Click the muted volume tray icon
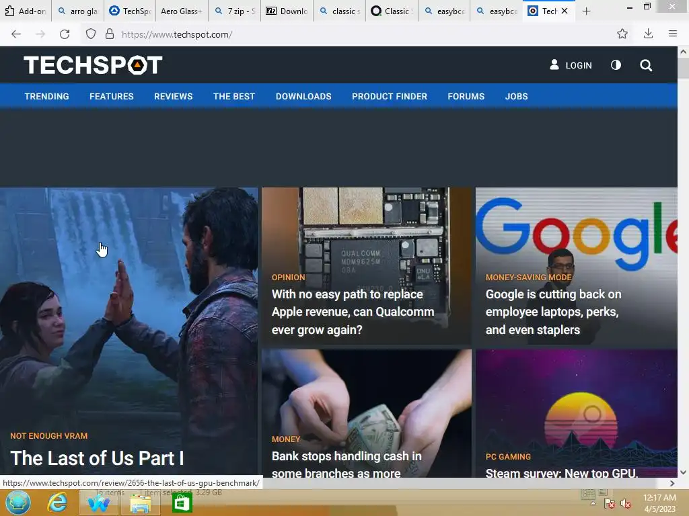This screenshot has width=689, height=516. coord(625,504)
